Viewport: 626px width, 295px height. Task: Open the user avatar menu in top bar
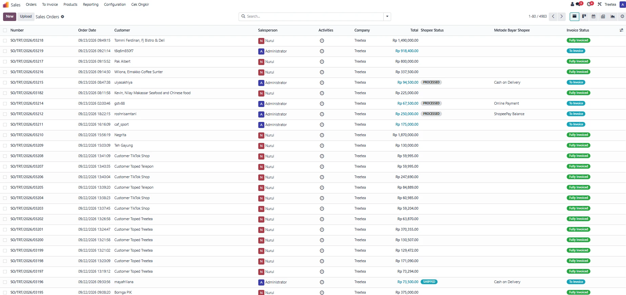tap(622, 4)
